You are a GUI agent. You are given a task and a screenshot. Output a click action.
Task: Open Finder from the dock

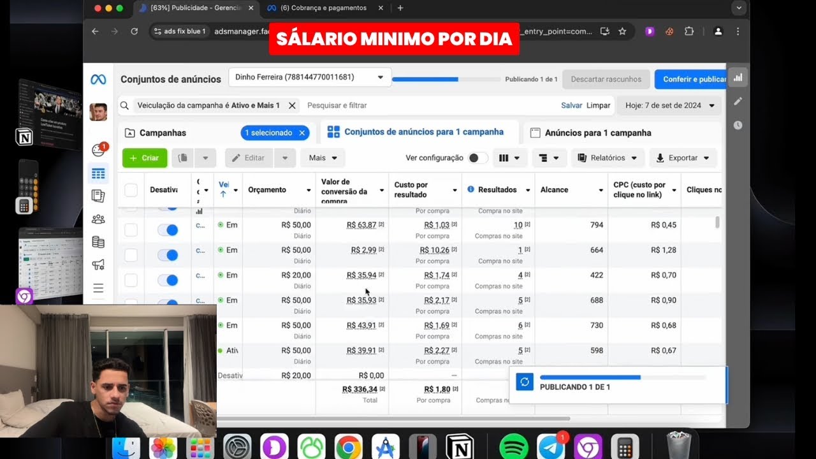pyautogui.click(x=126, y=448)
